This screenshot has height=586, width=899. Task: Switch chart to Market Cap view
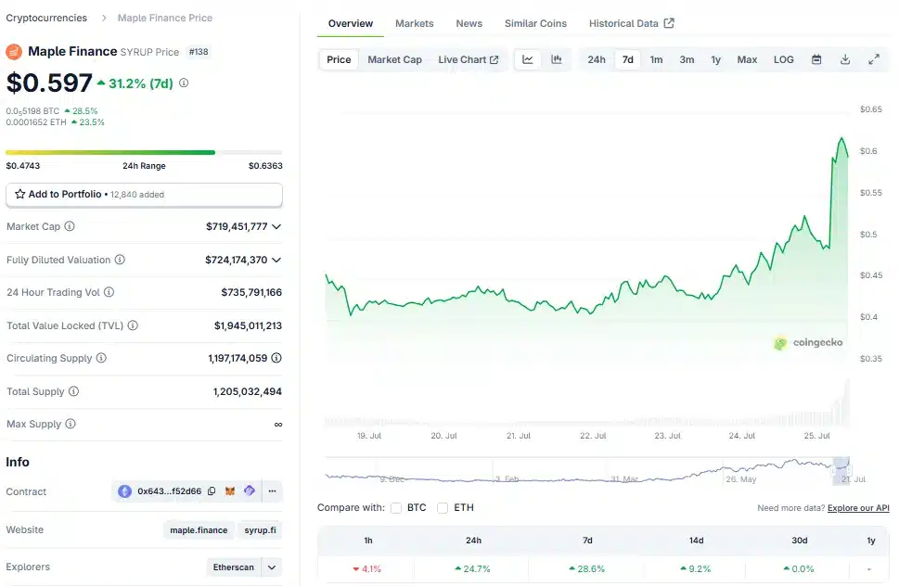(x=394, y=59)
